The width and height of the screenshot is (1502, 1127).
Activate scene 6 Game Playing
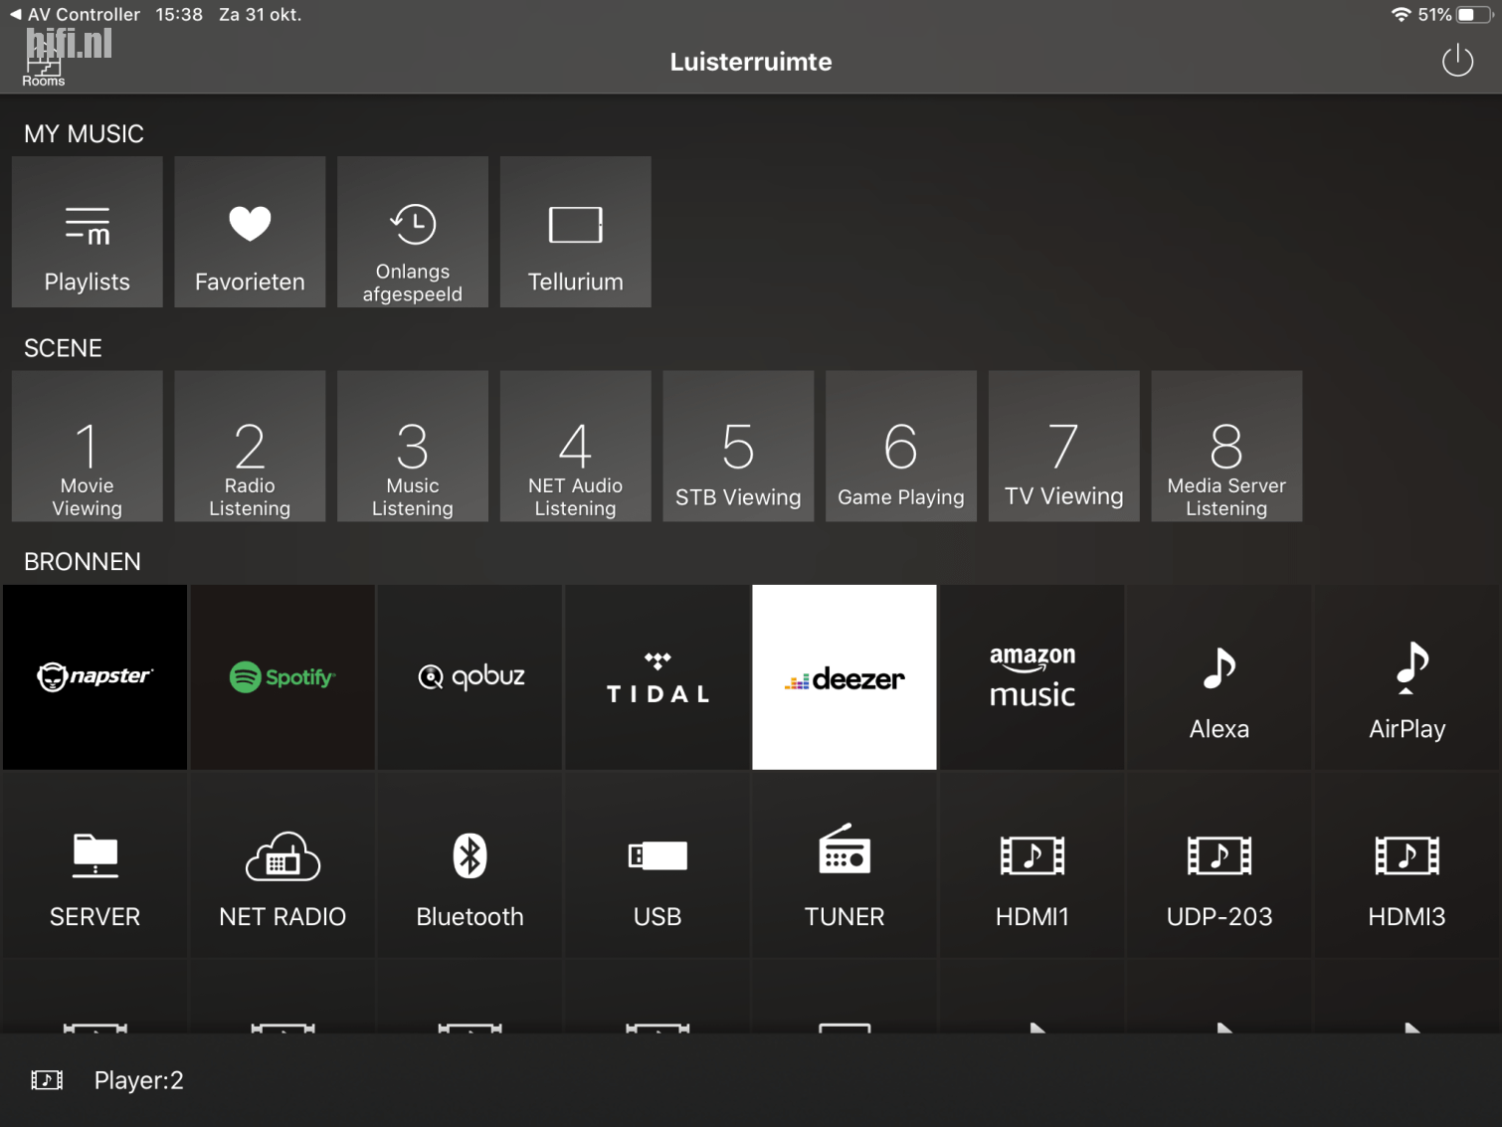tap(901, 447)
